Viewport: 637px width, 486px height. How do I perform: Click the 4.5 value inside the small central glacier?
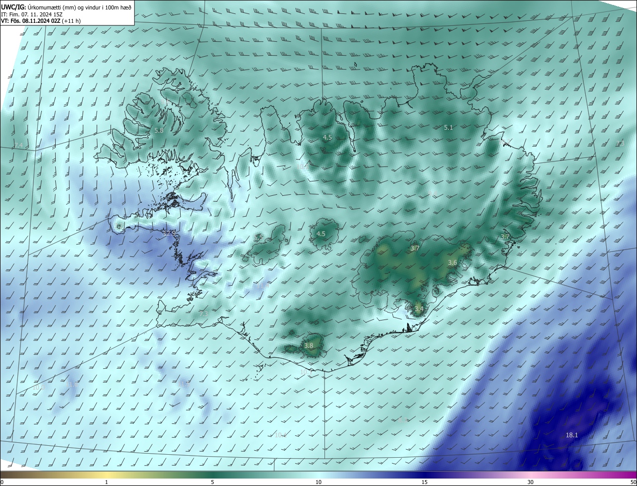click(x=321, y=234)
